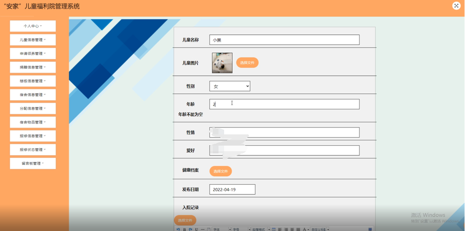Screen dimensions: 465x231
Task: Expand the 报修信息管理 menu
Action: tap(33, 136)
